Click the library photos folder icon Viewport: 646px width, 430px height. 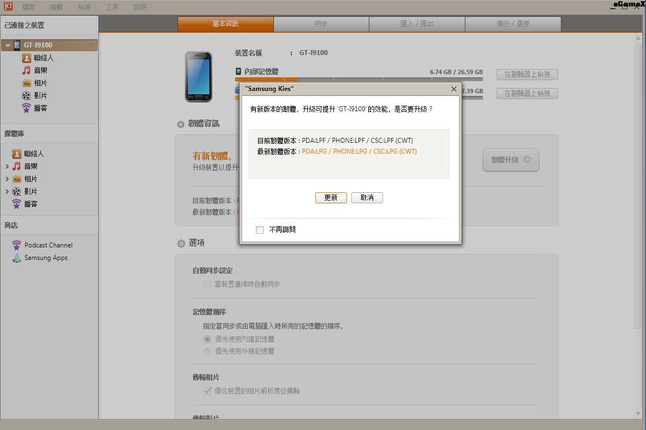pos(16,179)
